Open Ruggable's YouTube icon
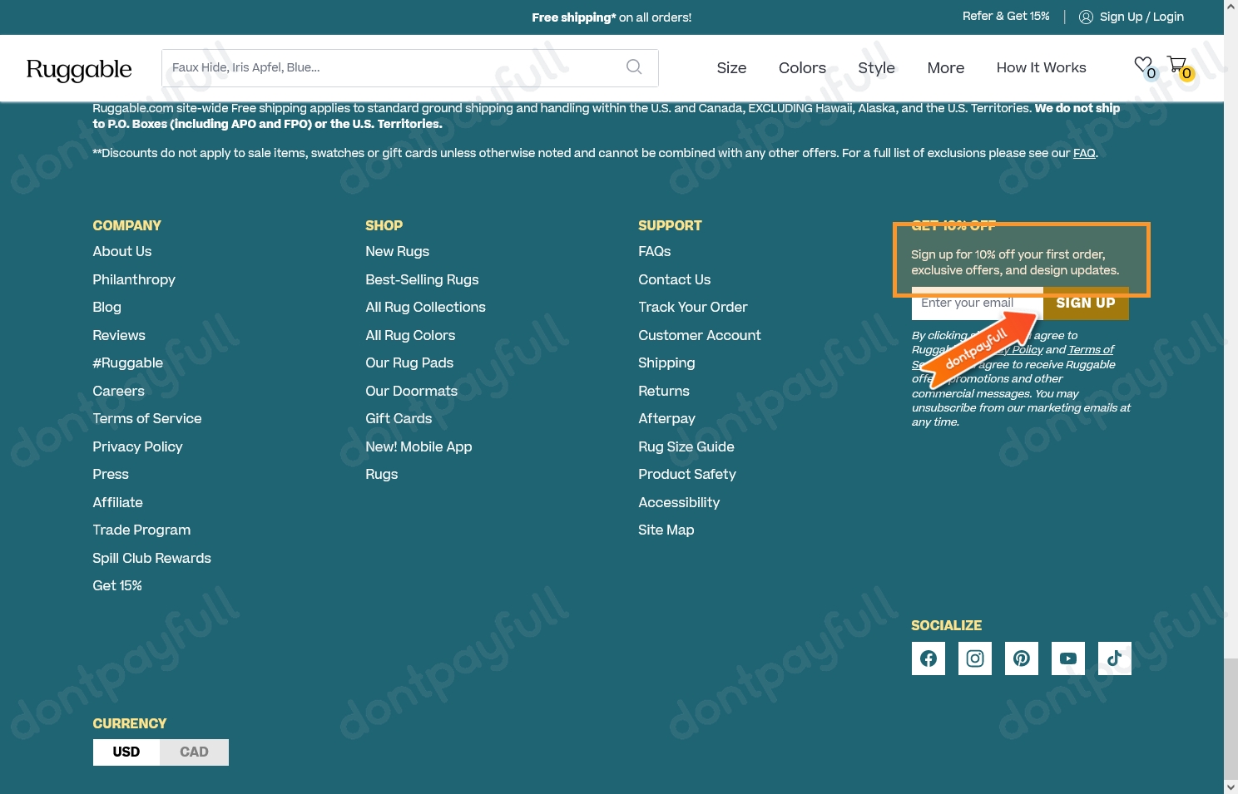The image size is (1238, 794). click(1068, 658)
